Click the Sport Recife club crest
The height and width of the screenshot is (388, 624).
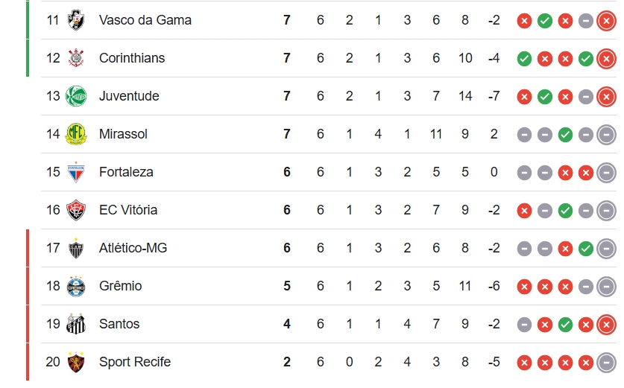[76, 362]
